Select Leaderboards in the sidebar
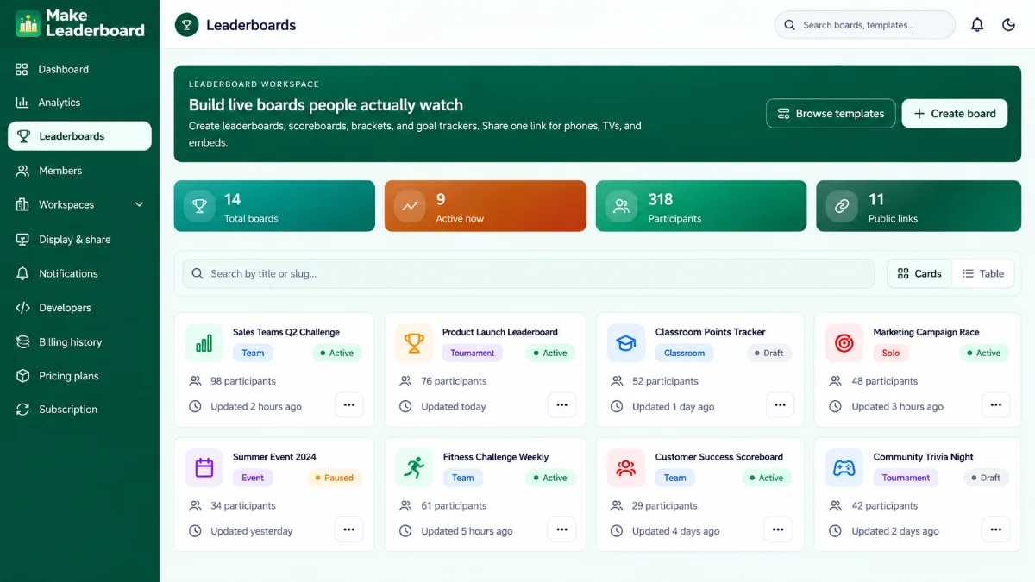 coord(79,136)
